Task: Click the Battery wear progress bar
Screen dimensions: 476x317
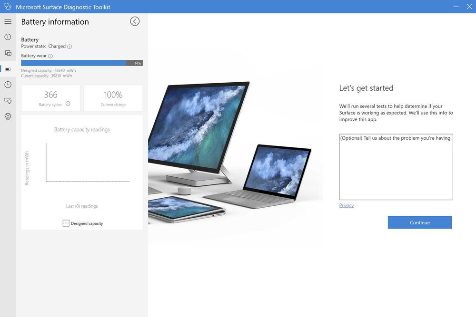Action: (x=82, y=63)
